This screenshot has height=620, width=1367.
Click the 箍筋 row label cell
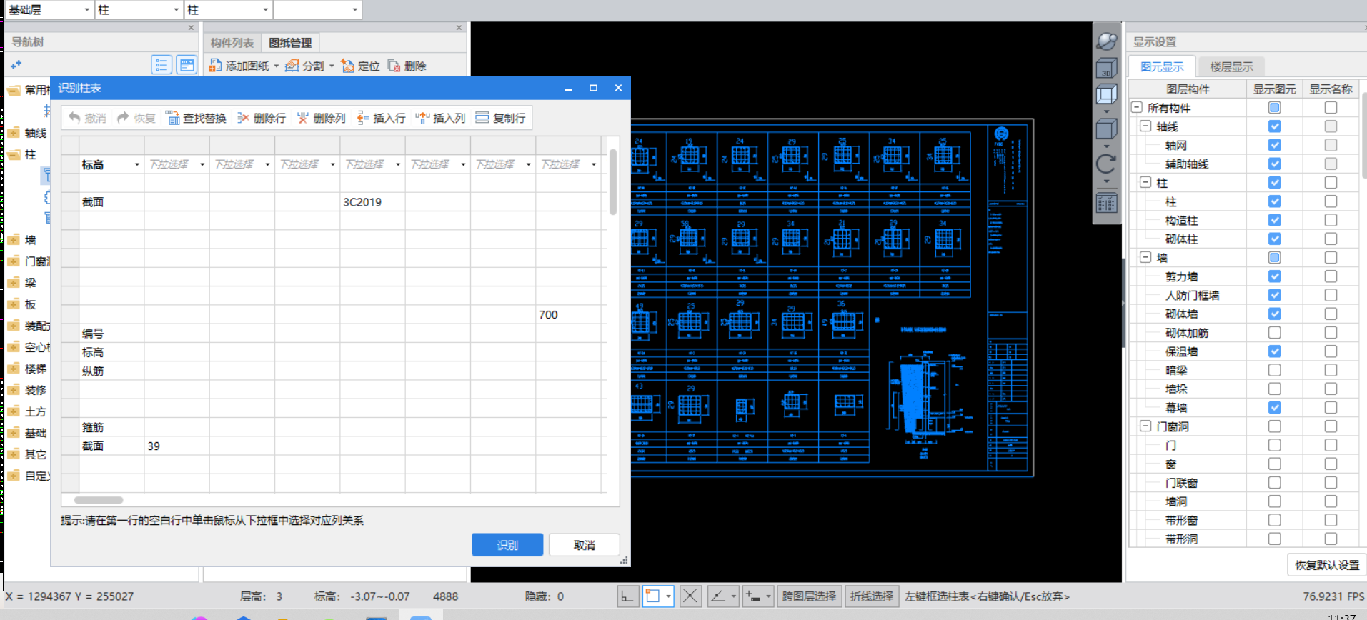click(111, 428)
